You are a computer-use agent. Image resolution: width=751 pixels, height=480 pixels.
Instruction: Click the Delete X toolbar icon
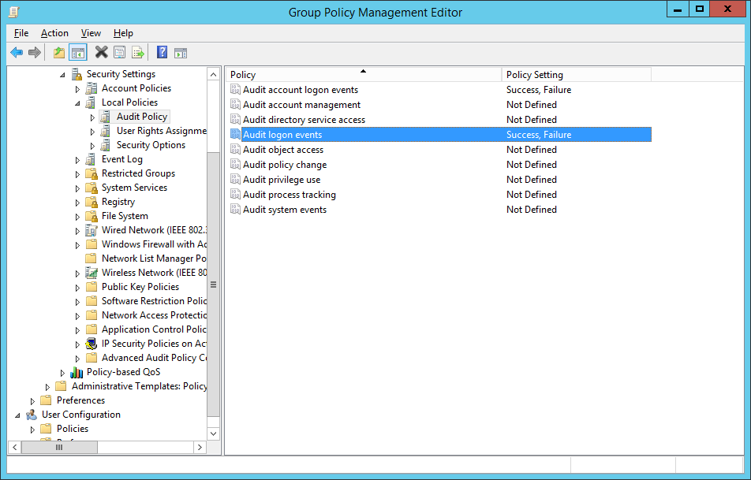[x=101, y=52]
